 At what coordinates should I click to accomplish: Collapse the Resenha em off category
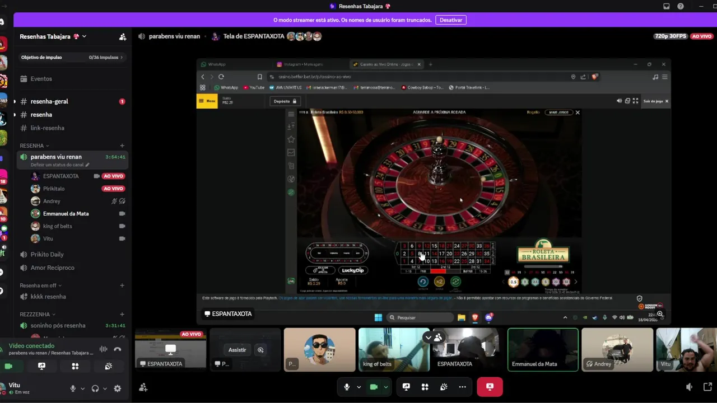(x=40, y=285)
